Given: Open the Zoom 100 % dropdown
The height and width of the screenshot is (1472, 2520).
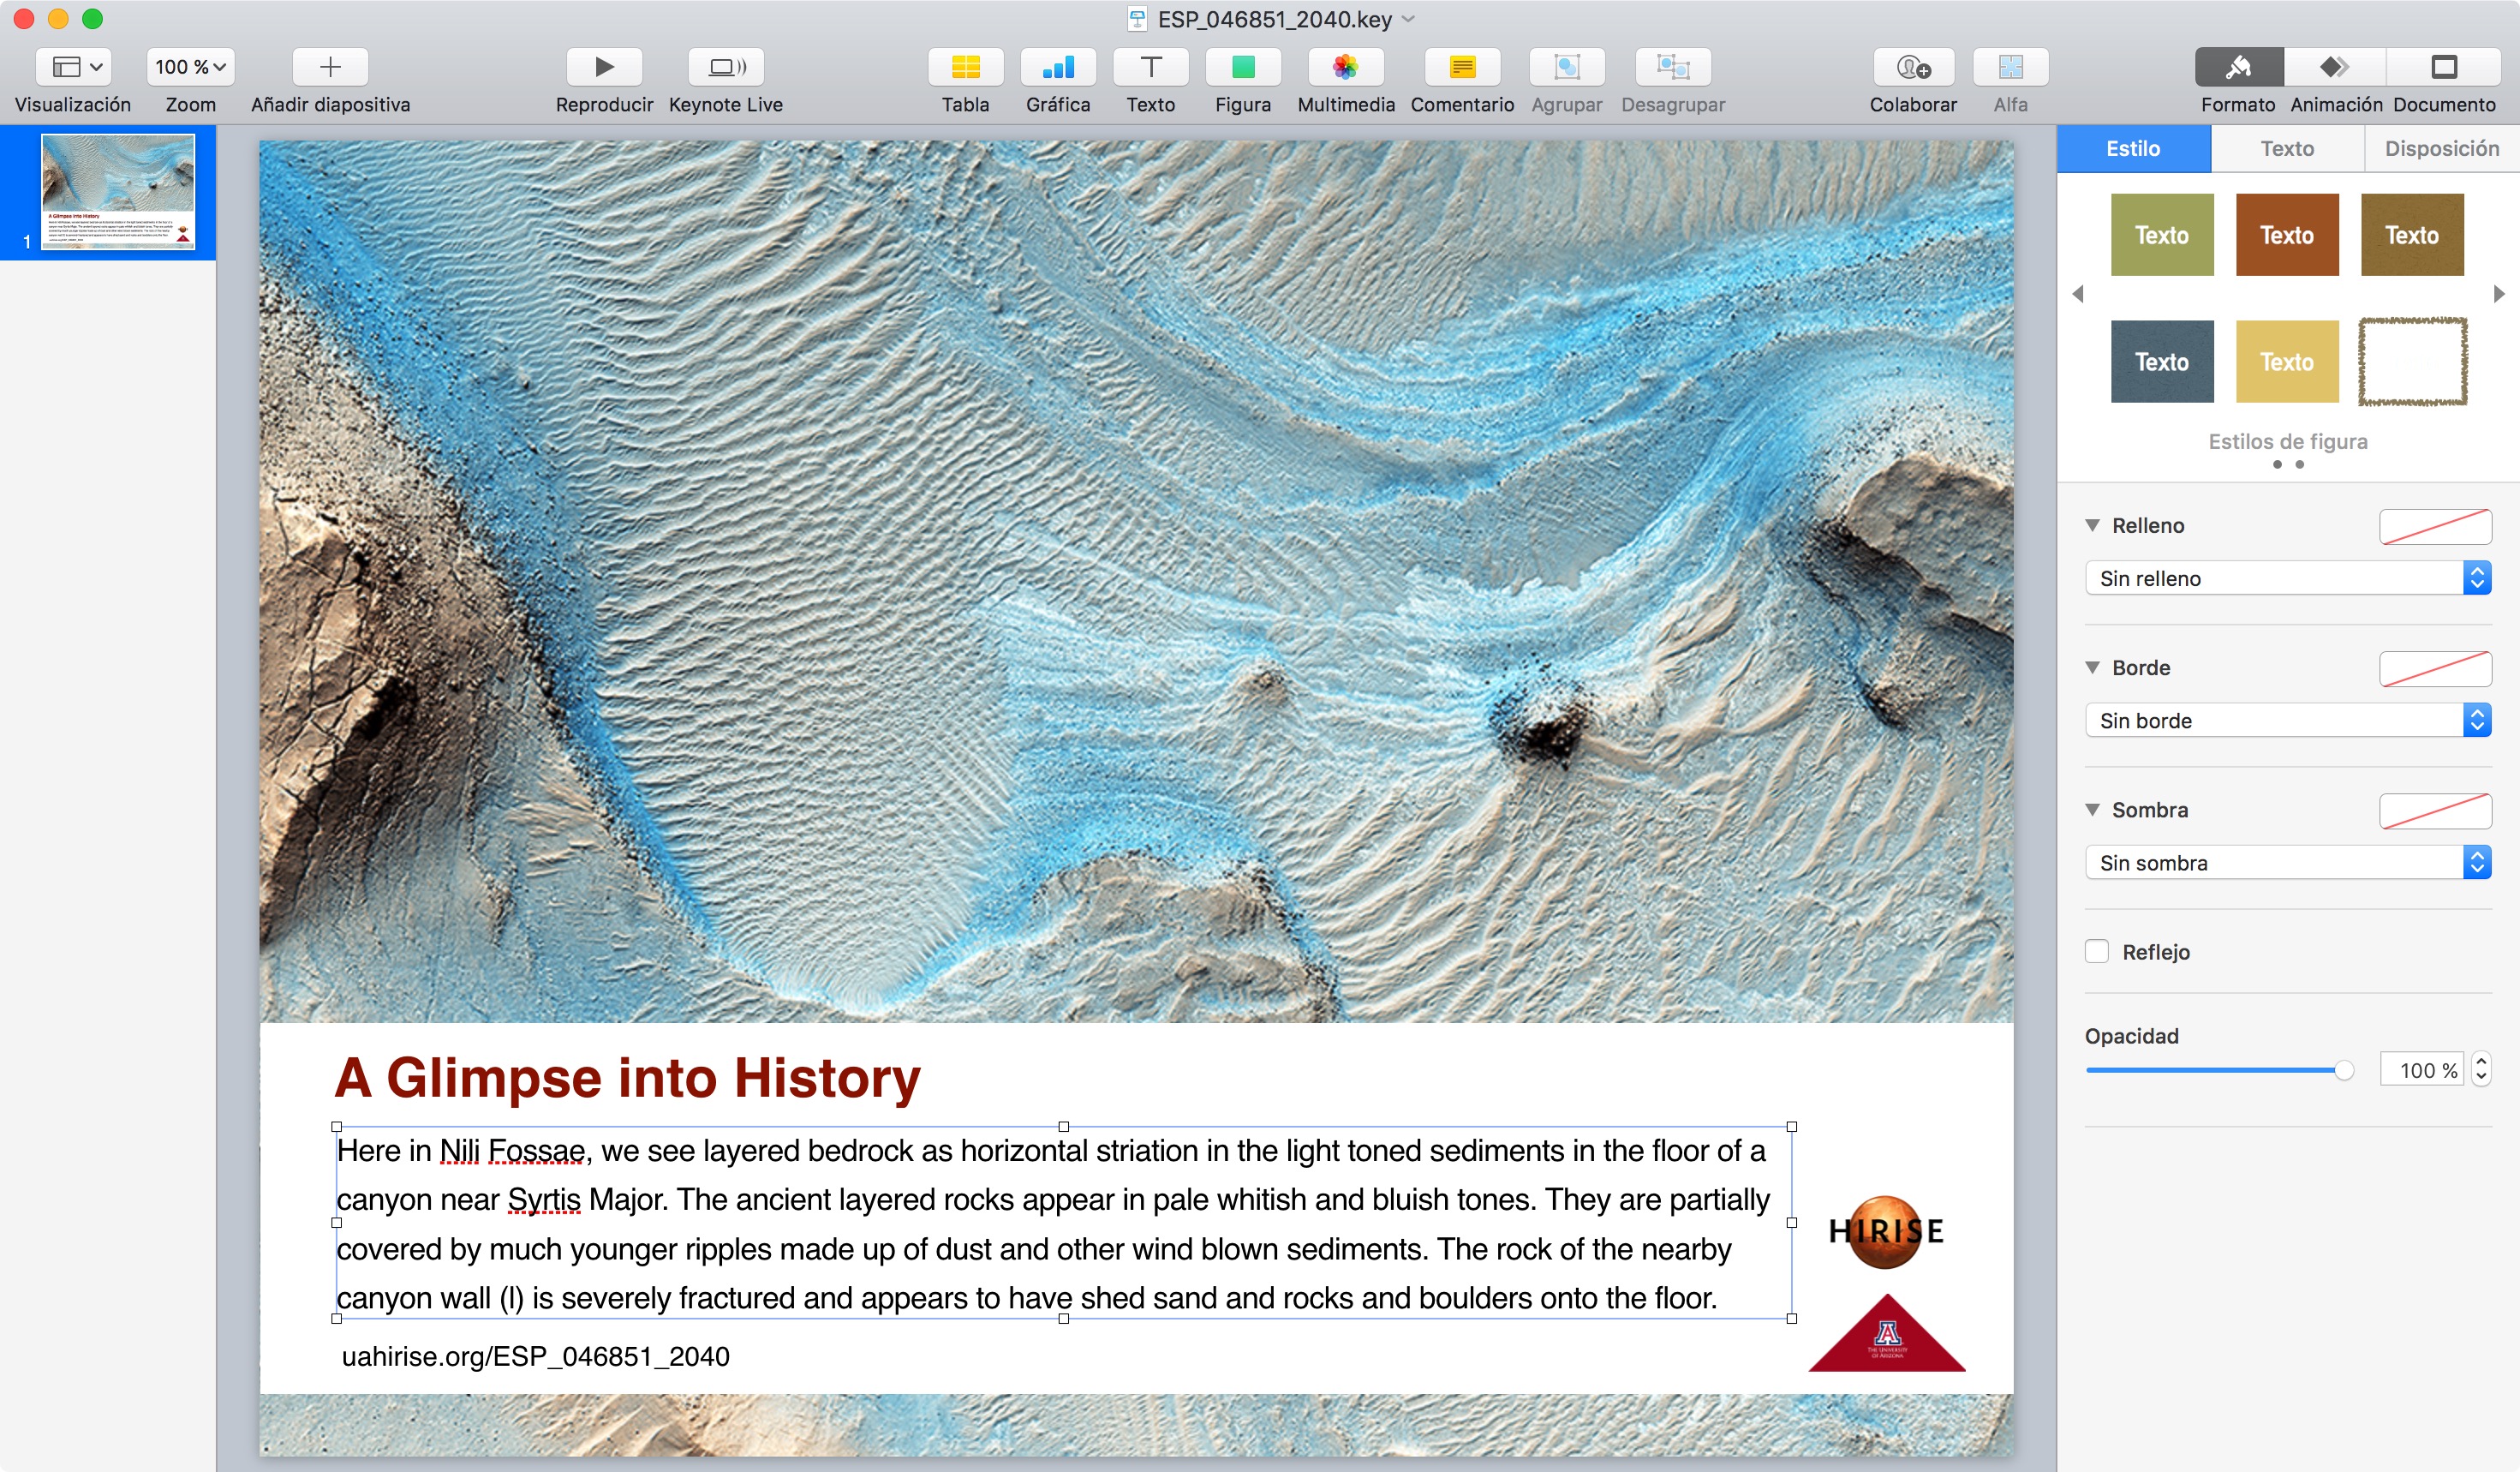Looking at the screenshot, I should [x=190, y=66].
